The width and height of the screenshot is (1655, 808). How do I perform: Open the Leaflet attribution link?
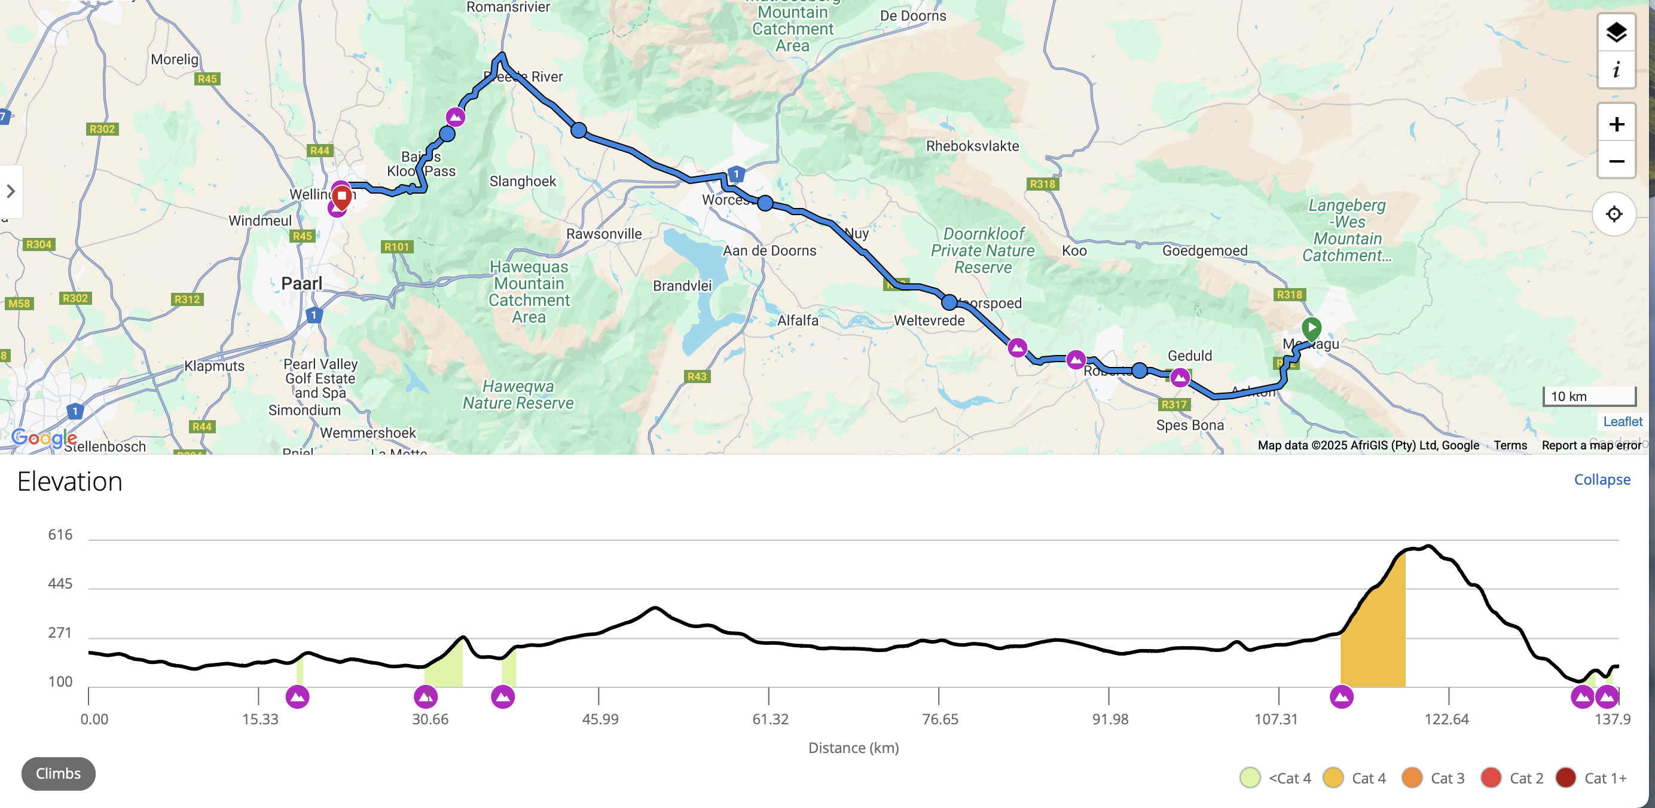click(1622, 421)
